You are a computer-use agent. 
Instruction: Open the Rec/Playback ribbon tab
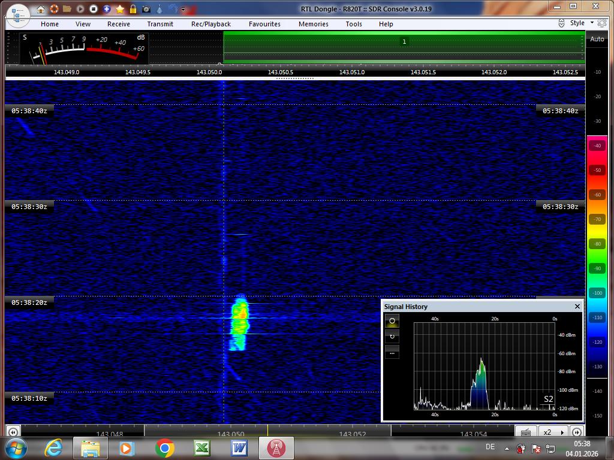pyautogui.click(x=211, y=24)
